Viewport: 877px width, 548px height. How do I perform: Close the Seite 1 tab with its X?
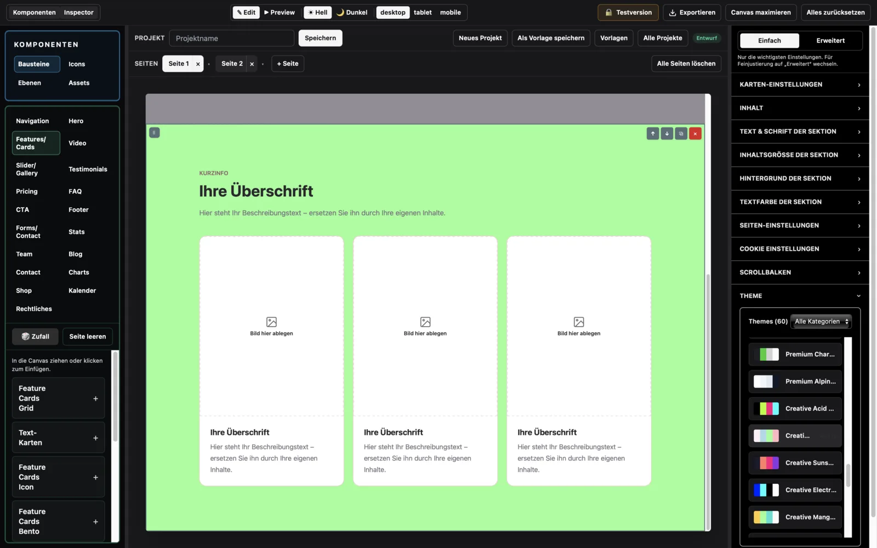(198, 64)
